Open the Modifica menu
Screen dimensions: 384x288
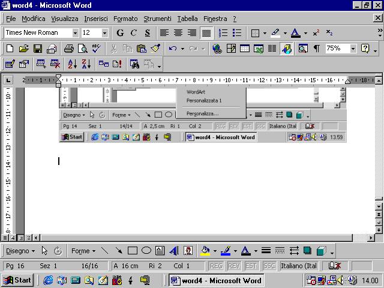pyautogui.click(x=34, y=19)
